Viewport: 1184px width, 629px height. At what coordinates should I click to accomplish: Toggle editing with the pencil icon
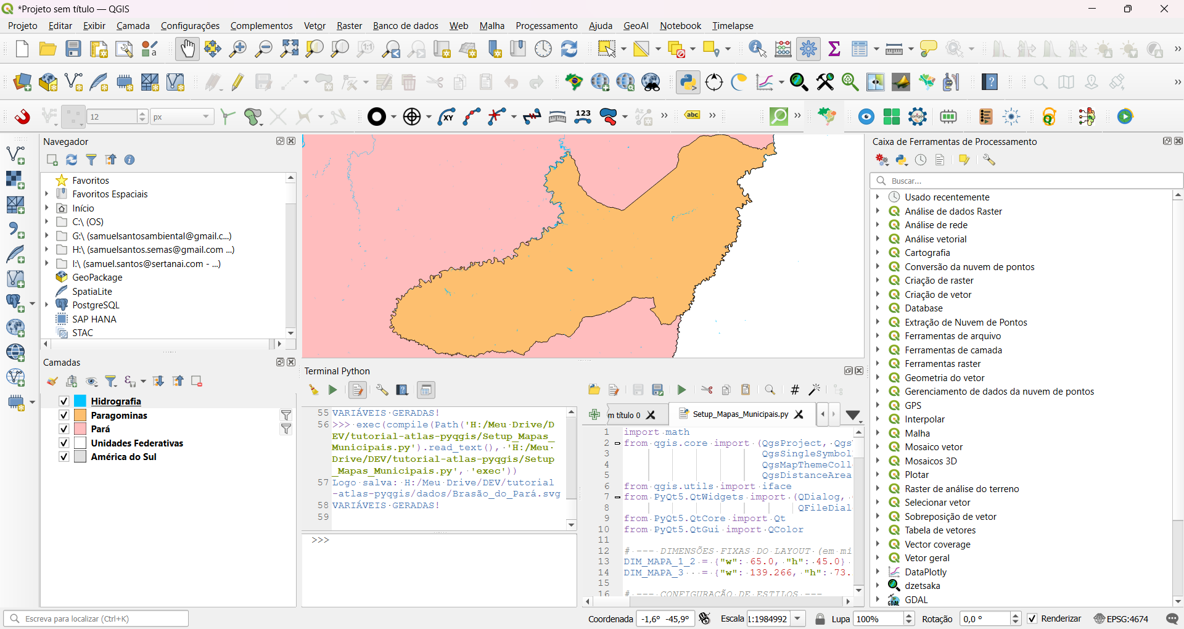point(237,81)
